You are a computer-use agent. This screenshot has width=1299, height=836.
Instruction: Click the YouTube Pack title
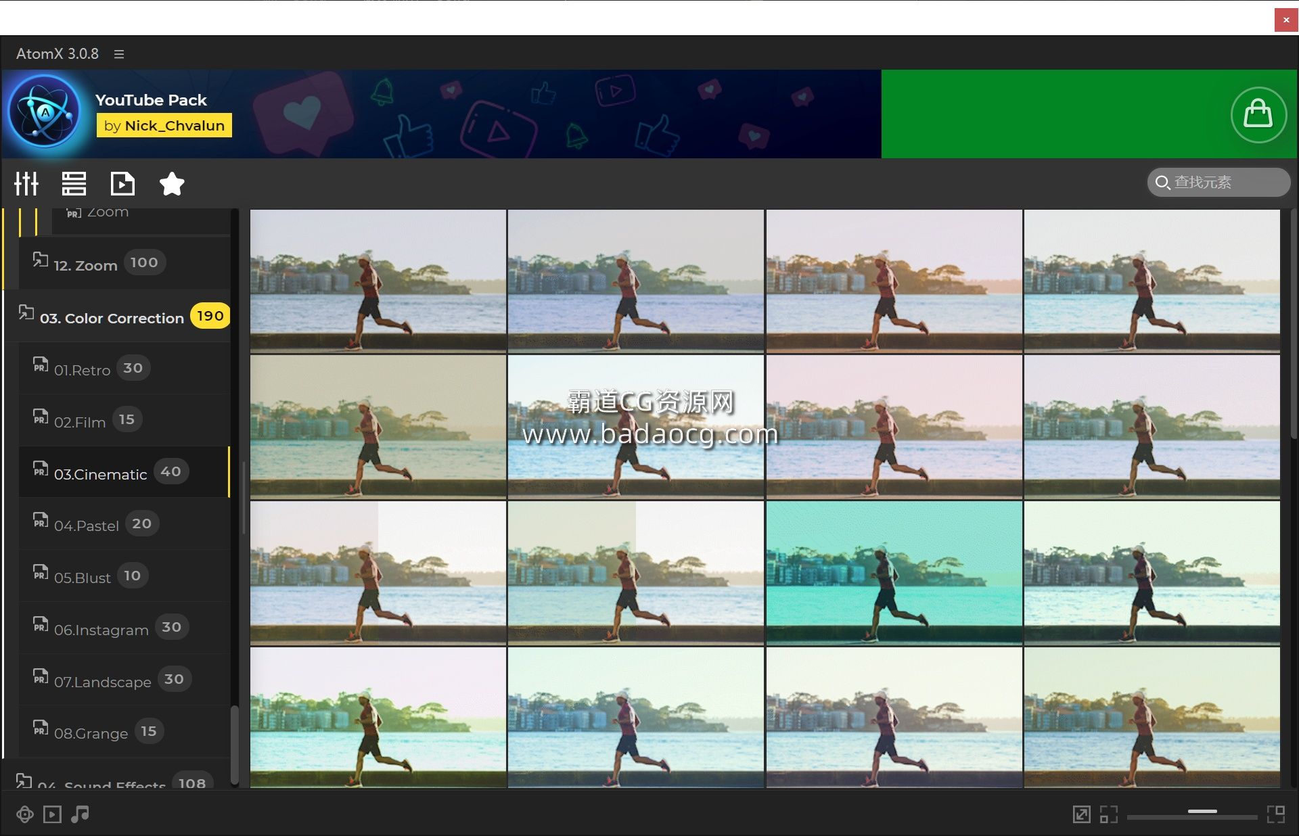(151, 100)
